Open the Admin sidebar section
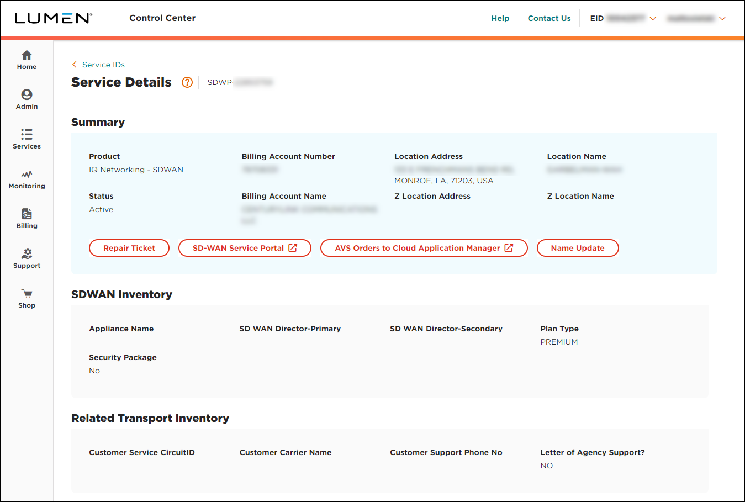This screenshot has width=745, height=502. tap(27, 99)
